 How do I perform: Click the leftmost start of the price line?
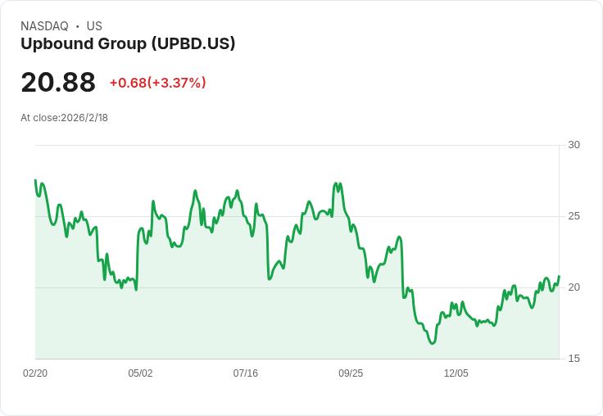pos(35,180)
